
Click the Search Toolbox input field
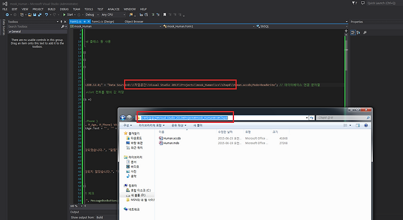34,26
